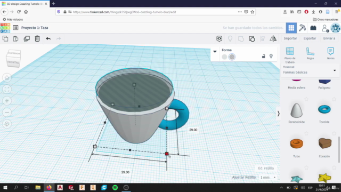Image resolution: width=341 pixels, height=192 pixels.
Task: Click the Tinkercad logo
Action: 5,28
